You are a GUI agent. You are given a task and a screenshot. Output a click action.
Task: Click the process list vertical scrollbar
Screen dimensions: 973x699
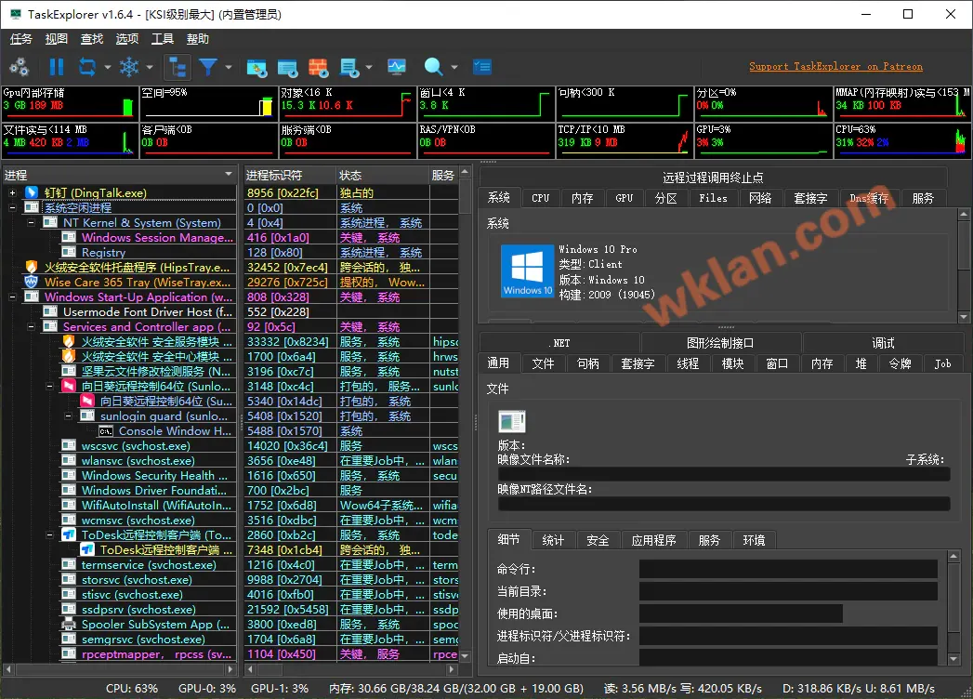coord(466,414)
